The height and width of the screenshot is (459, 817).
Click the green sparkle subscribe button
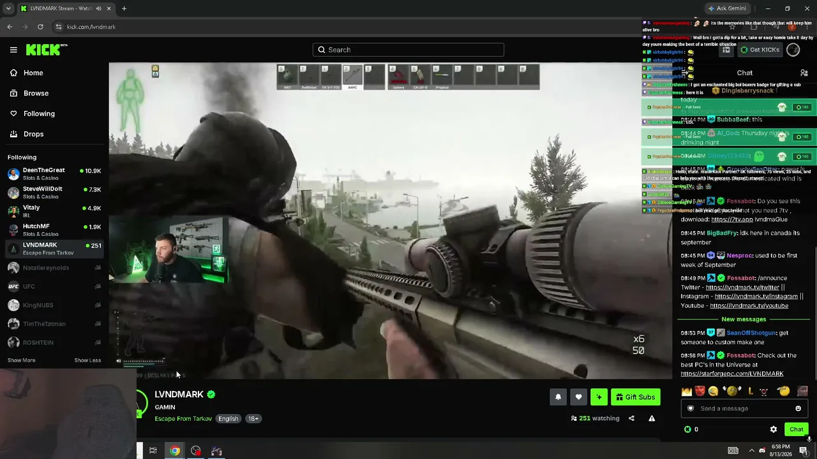coord(599,397)
